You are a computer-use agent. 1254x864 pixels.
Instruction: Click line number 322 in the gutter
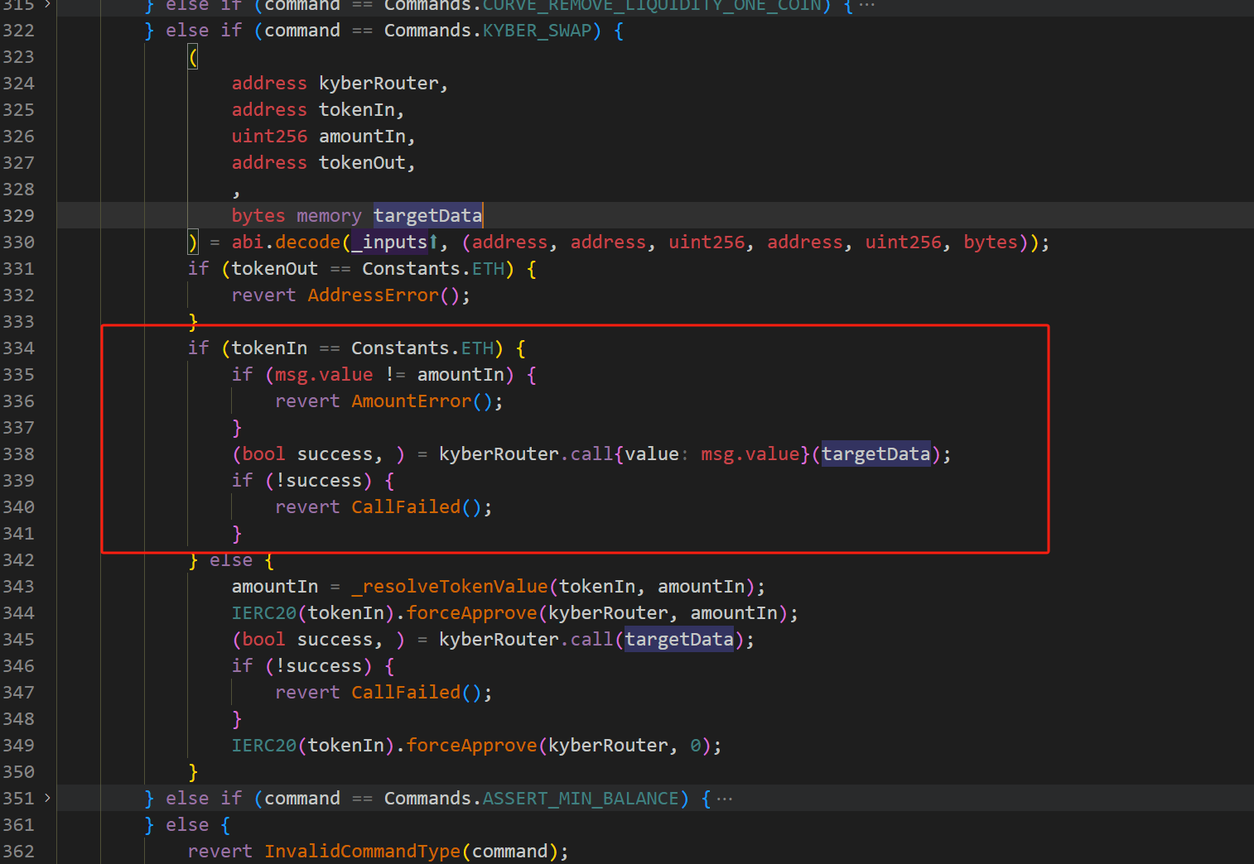click(x=18, y=31)
